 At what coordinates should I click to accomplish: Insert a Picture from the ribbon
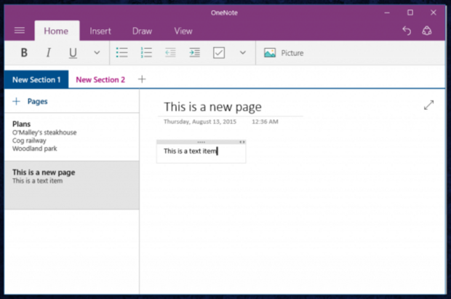coord(284,53)
